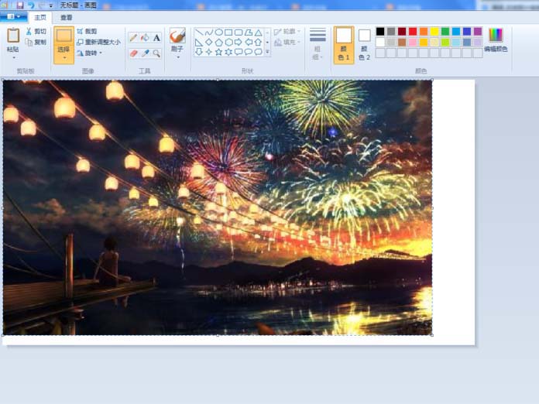The height and width of the screenshot is (404, 539).
Task: Activate Color 1 (颜色1) foreground slot
Action: point(344,45)
